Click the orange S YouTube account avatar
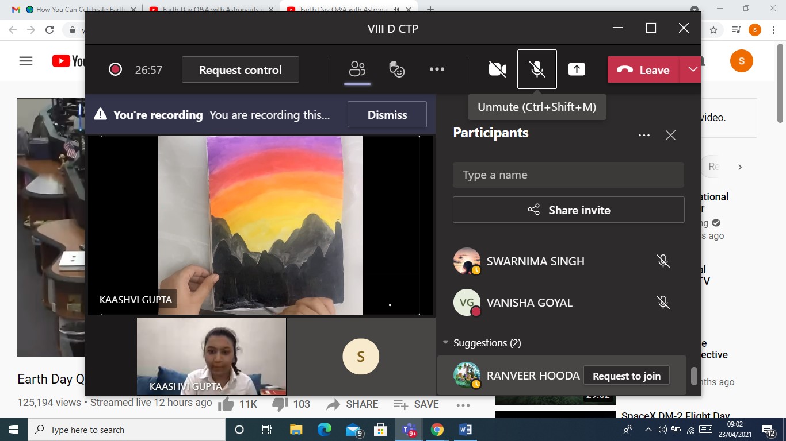Viewport: 786px width, 441px height. [742, 61]
